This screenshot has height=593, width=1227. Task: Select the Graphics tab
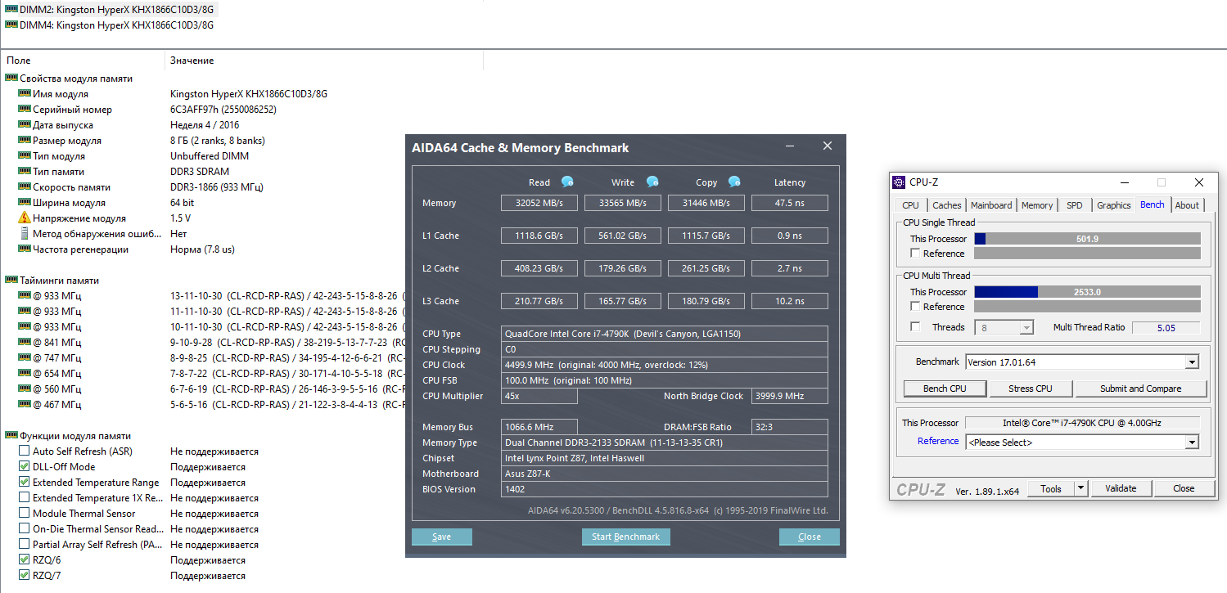point(1113,205)
